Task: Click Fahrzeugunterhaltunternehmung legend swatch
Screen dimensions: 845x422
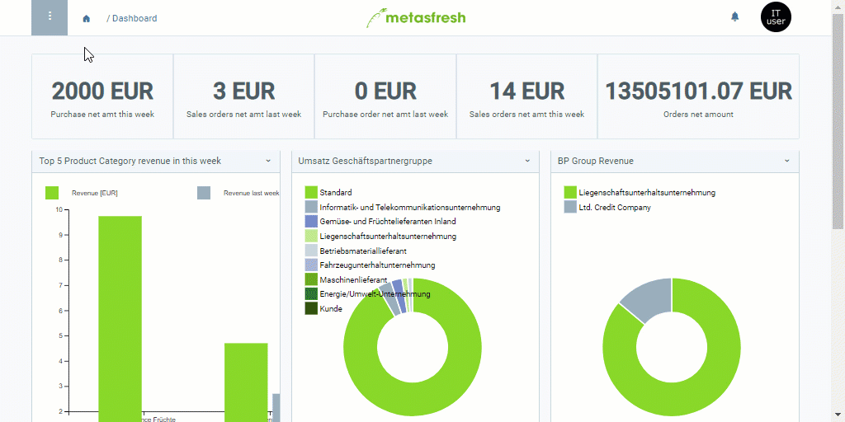Action: (311, 265)
